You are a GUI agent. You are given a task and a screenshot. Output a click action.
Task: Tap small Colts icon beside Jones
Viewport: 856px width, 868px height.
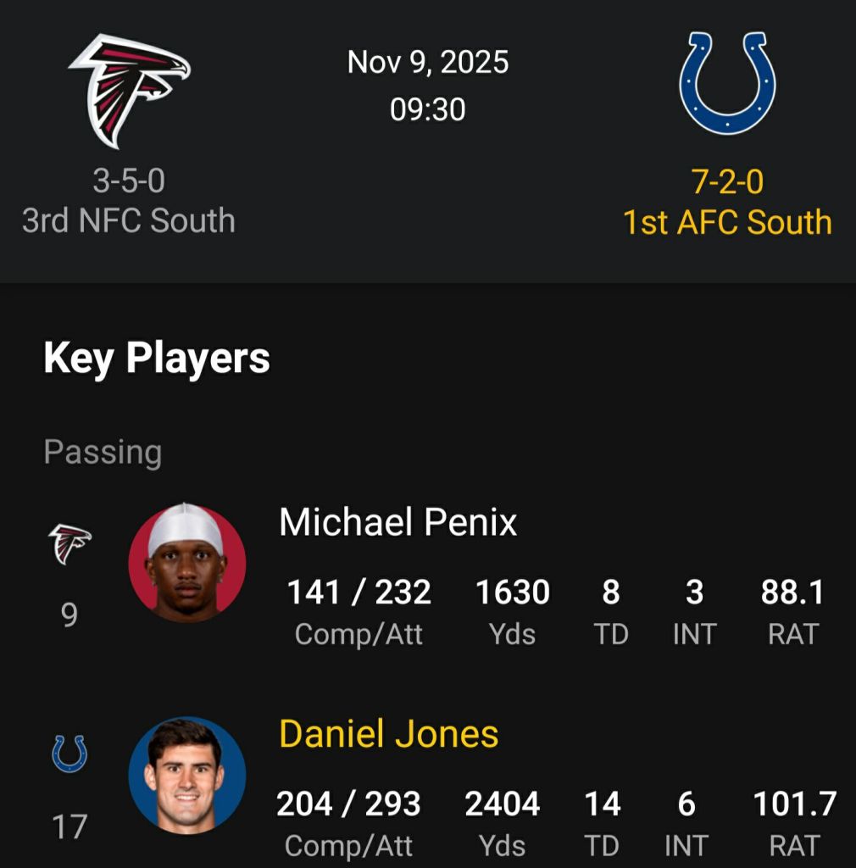point(69,753)
